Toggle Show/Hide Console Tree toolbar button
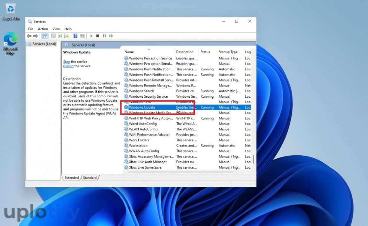 coord(45,36)
